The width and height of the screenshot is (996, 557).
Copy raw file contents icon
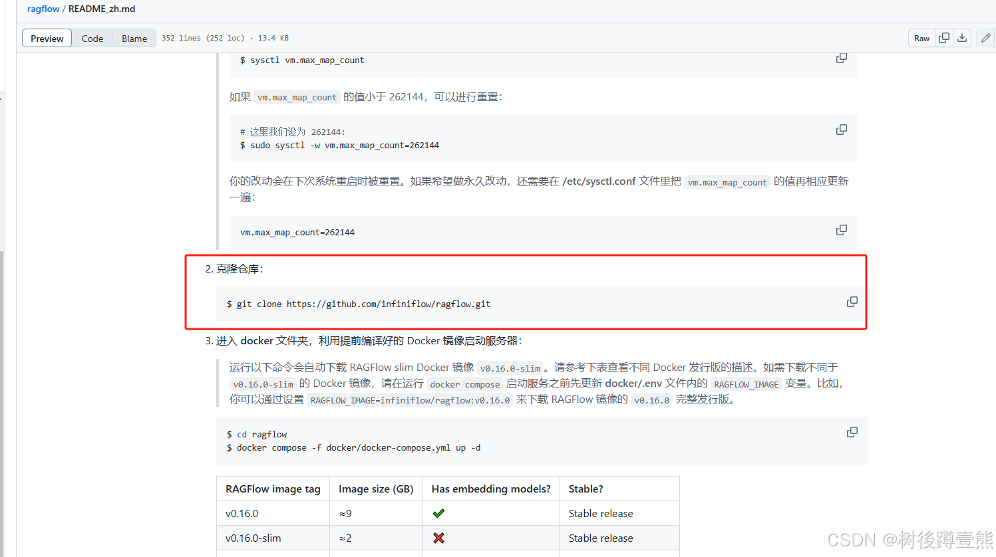coord(943,38)
